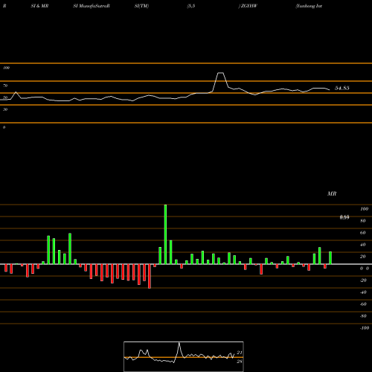Click the 60 label on MR axis
Screen dimensions: 372x372
(363, 233)
